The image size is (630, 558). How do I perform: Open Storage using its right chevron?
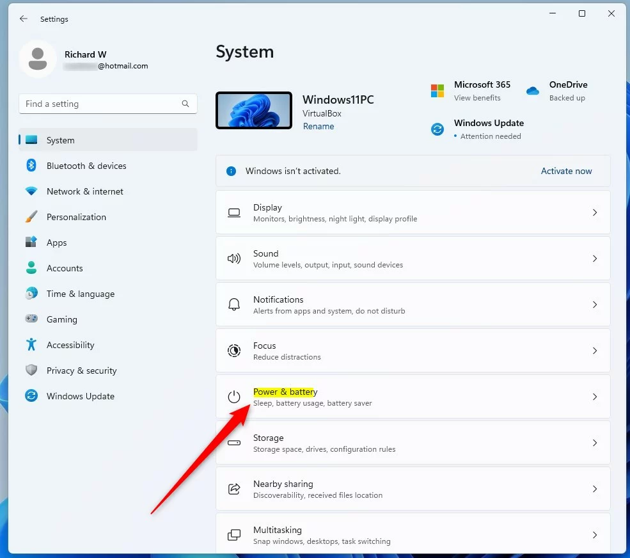click(594, 443)
